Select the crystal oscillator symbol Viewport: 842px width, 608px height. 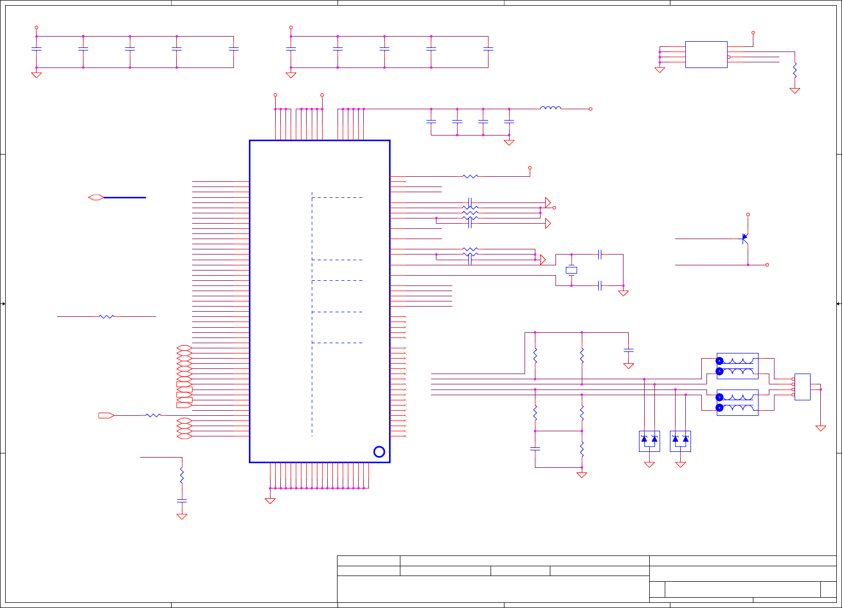[x=571, y=270]
